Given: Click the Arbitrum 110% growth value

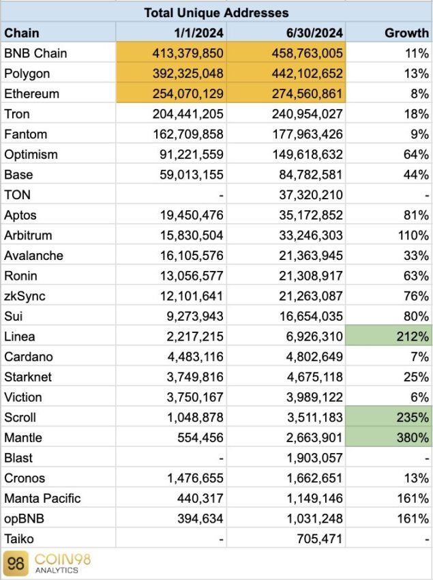Looking at the screenshot, I should [x=413, y=235].
